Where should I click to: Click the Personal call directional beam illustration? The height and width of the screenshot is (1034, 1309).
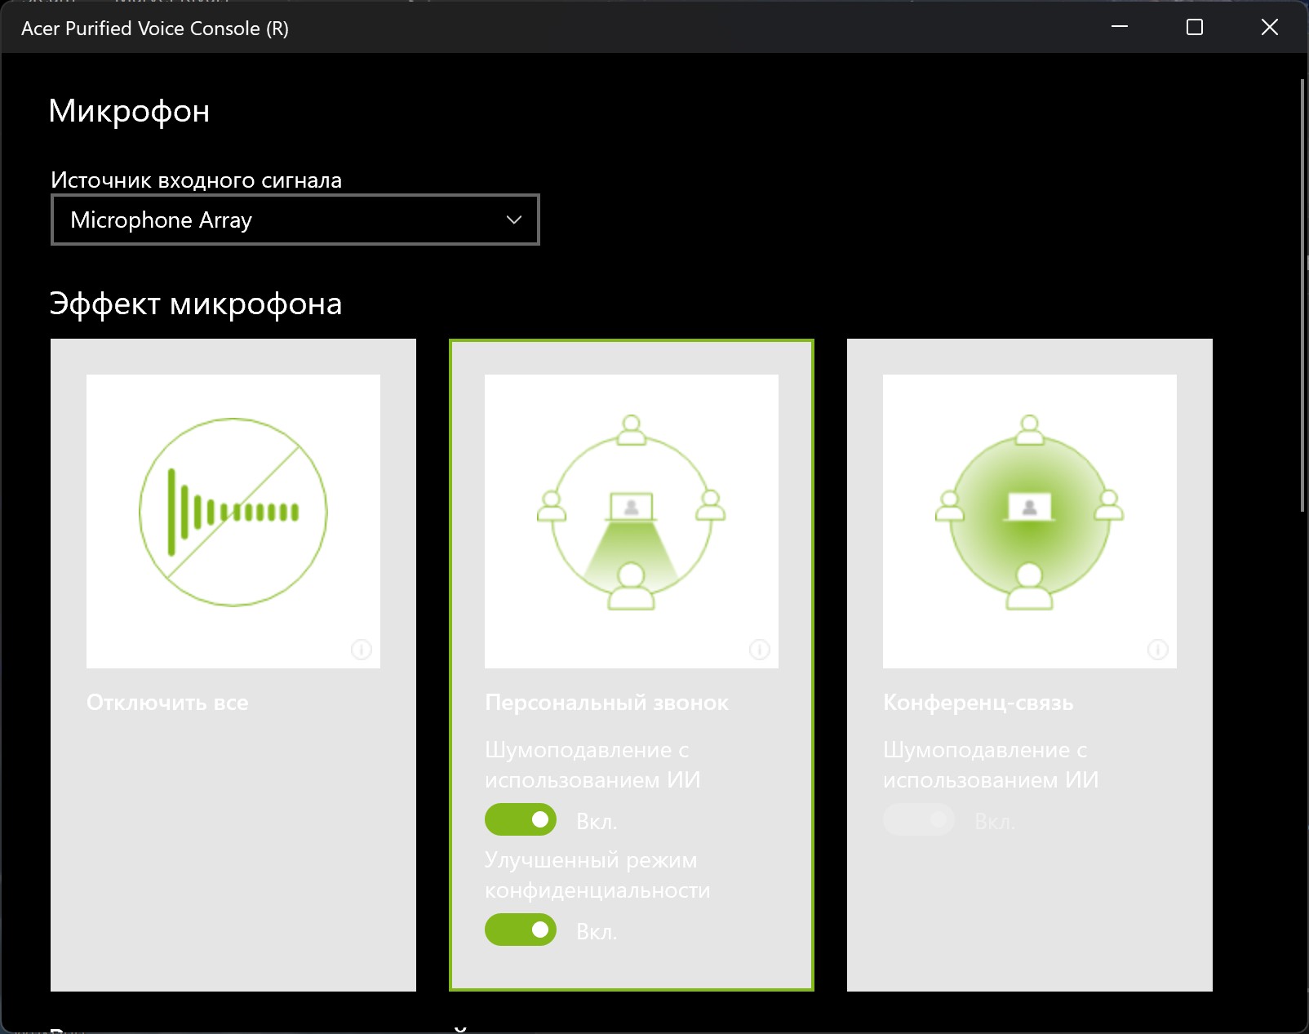pyautogui.click(x=631, y=513)
